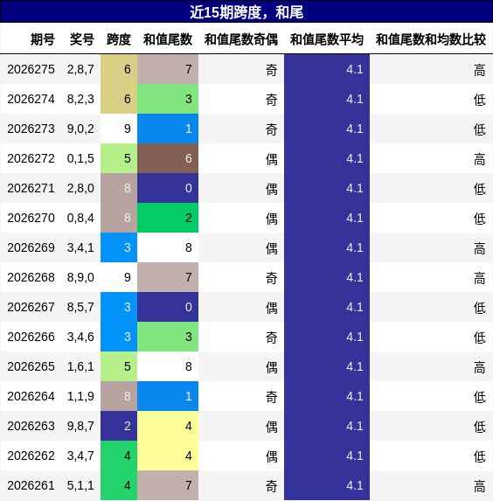Select winning numbers 3,4,6
This screenshot has width=493, height=501.
point(80,337)
